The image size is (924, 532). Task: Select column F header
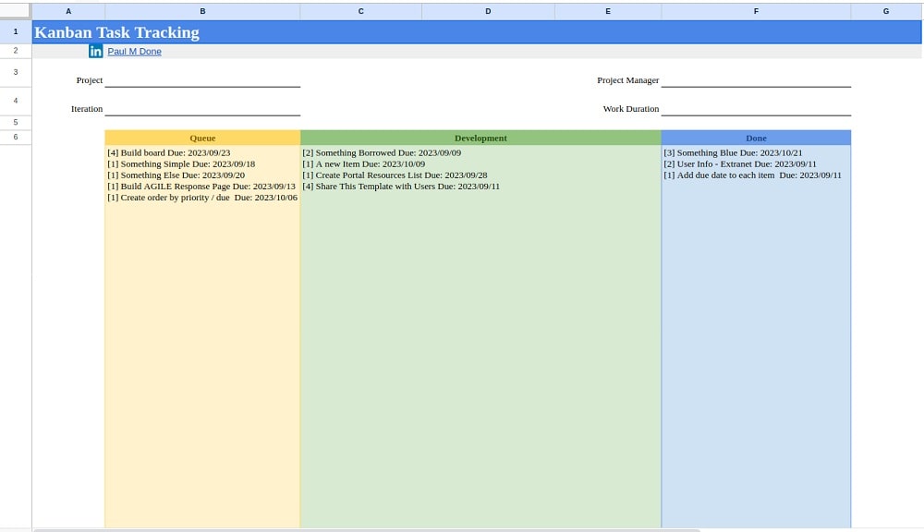coord(756,11)
